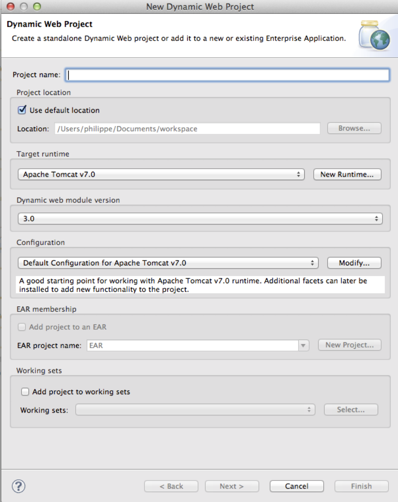Open the Target runtime dropdown
398x502 pixels.
pyautogui.click(x=161, y=174)
